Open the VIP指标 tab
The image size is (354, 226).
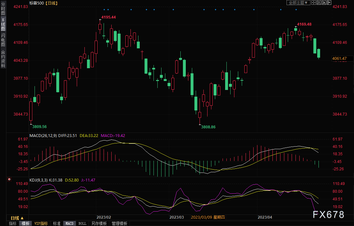coord(41,223)
